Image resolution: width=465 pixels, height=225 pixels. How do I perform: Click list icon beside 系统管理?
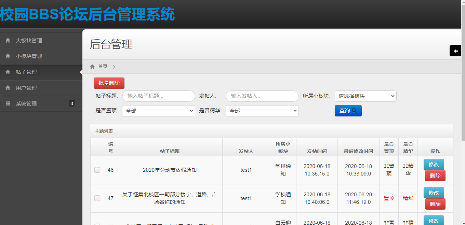pos(8,103)
